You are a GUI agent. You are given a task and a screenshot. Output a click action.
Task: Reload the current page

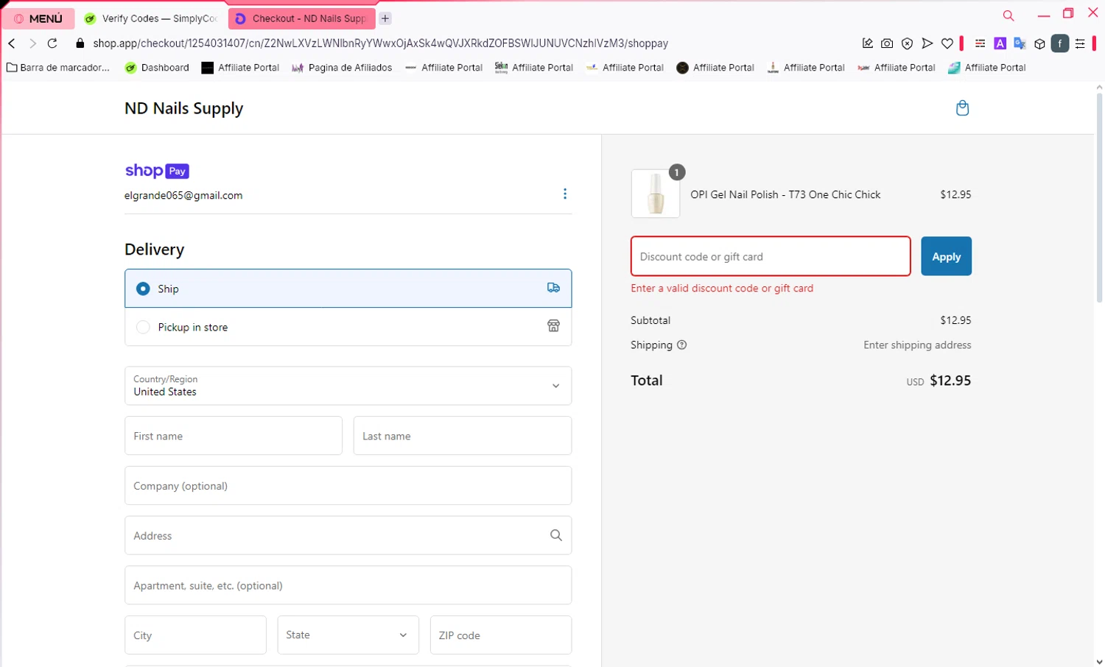pos(52,43)
